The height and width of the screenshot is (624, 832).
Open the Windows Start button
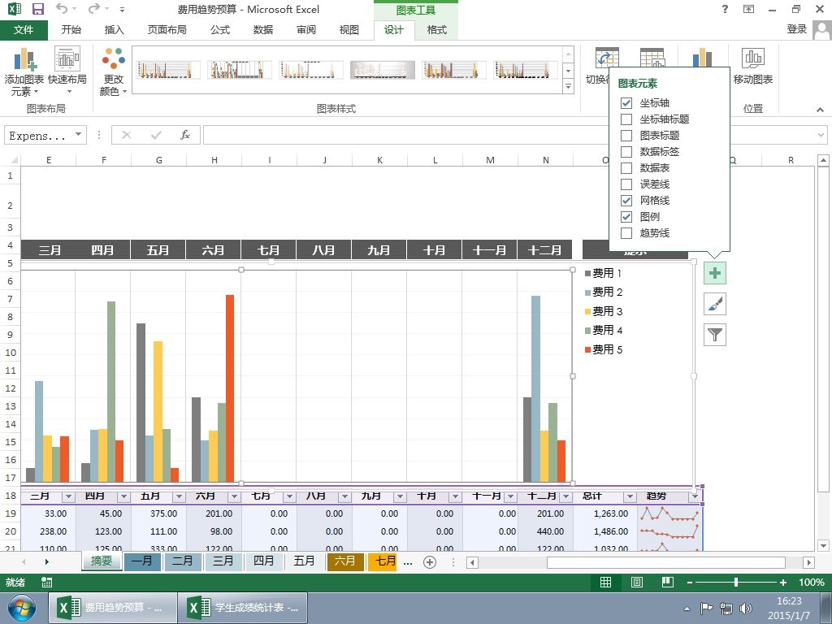(x=22, y=608)
